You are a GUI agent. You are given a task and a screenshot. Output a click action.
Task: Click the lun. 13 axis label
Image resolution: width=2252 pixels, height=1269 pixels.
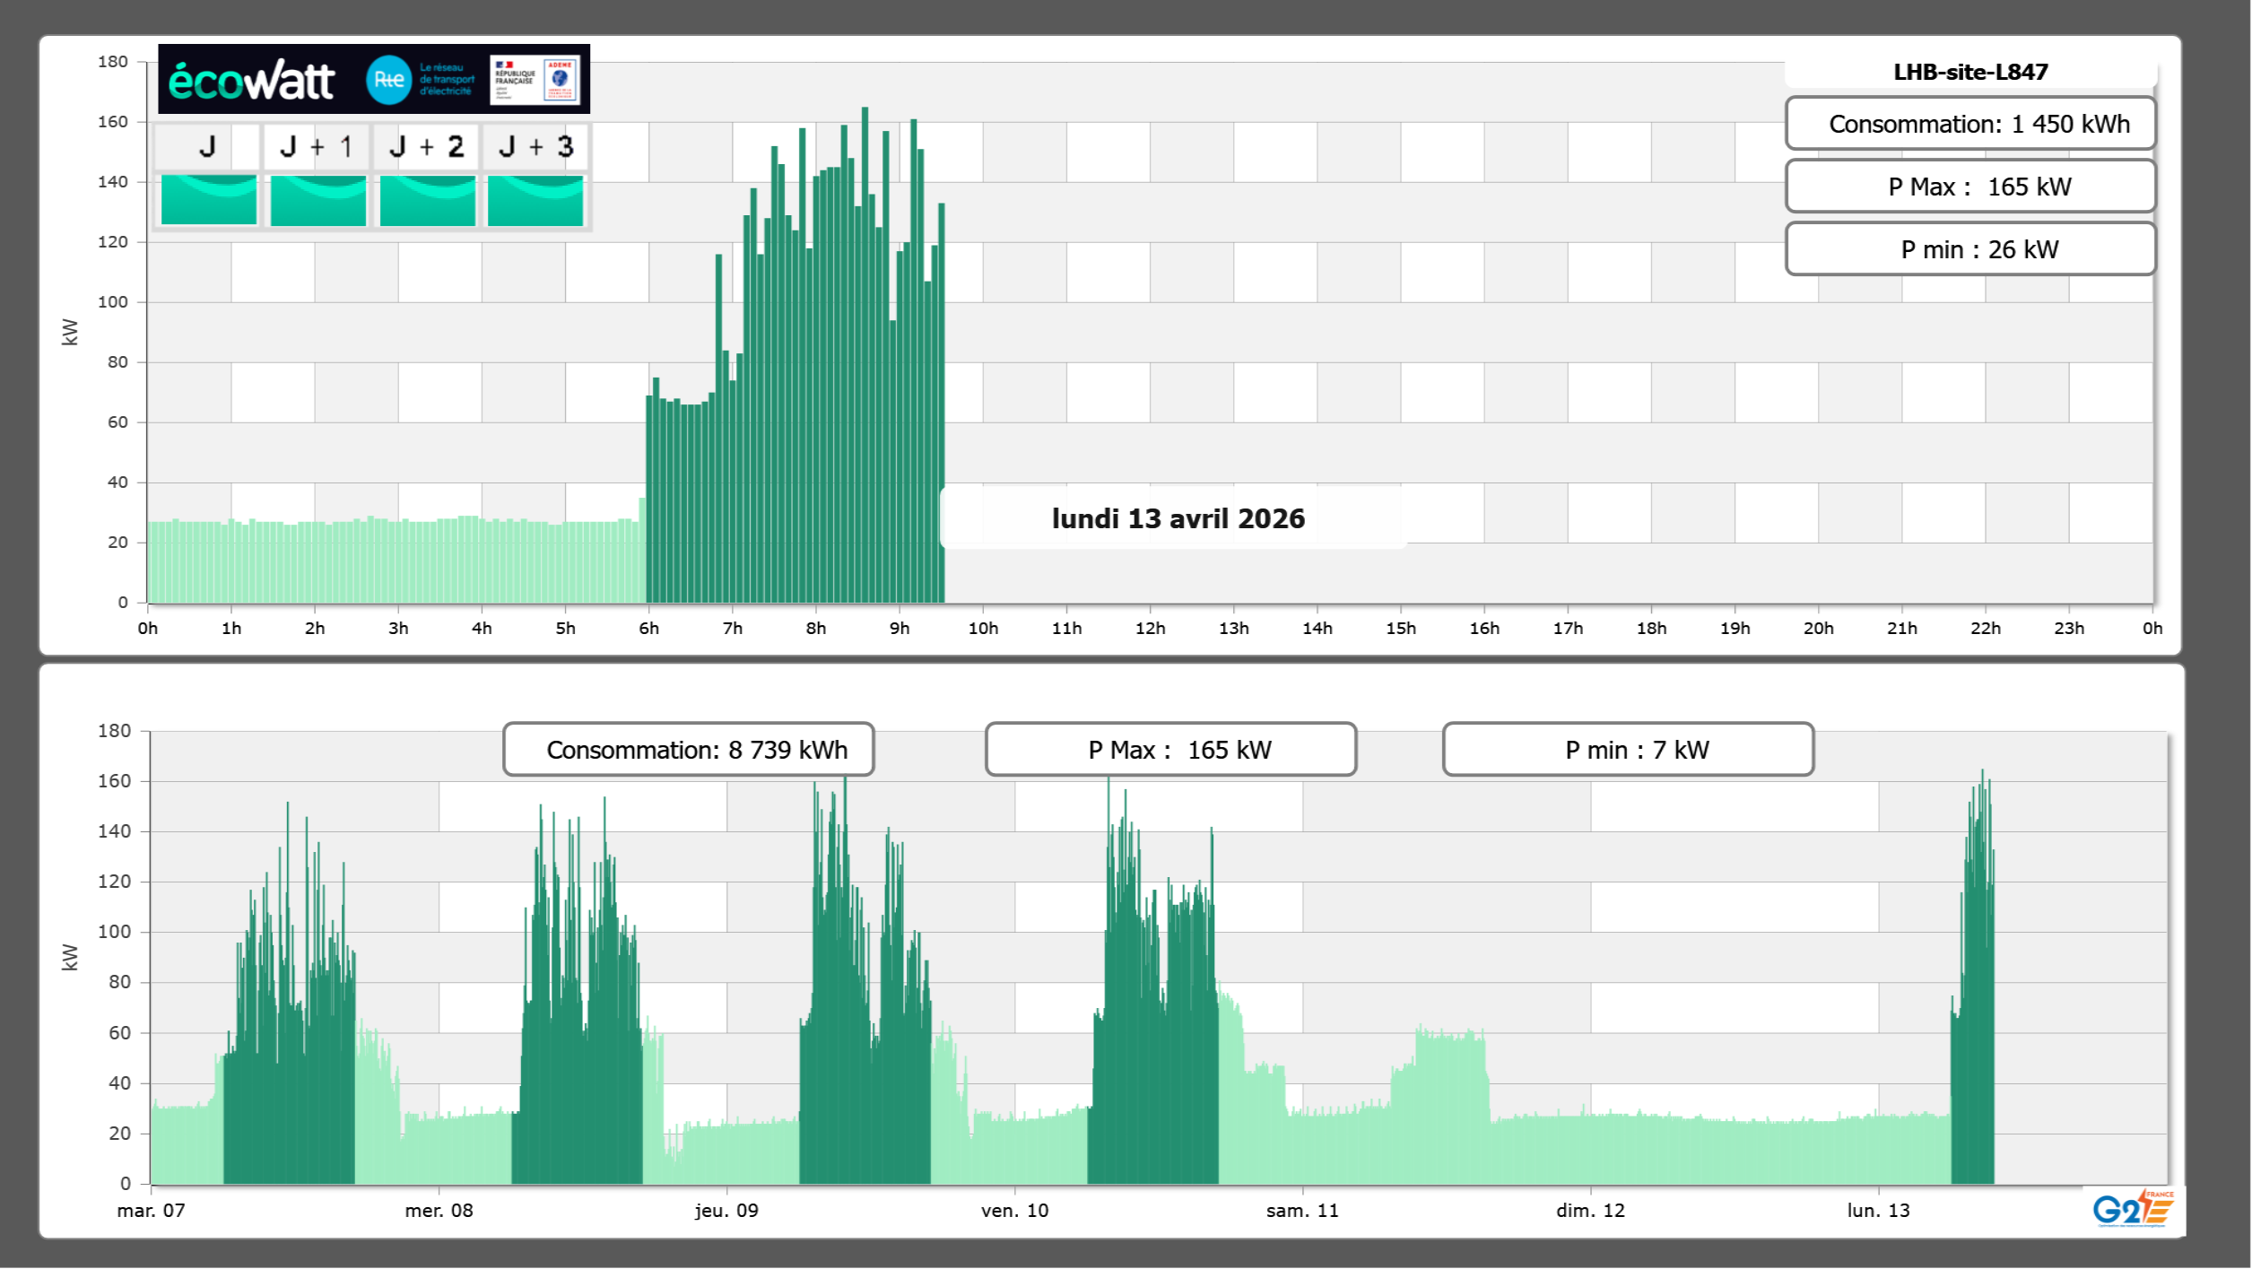(x=1878, y=1211)
